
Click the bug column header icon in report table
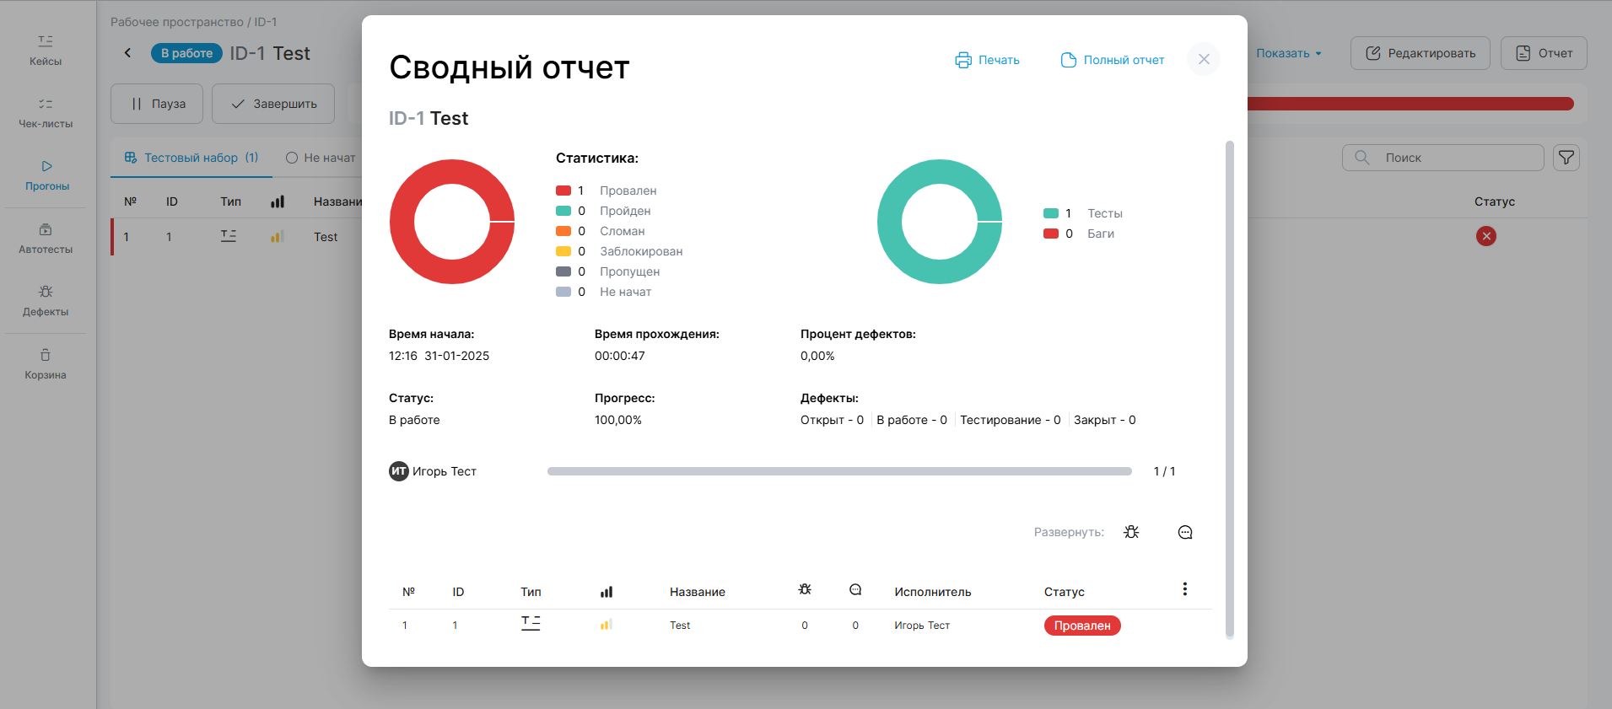[x=805, y=589]
